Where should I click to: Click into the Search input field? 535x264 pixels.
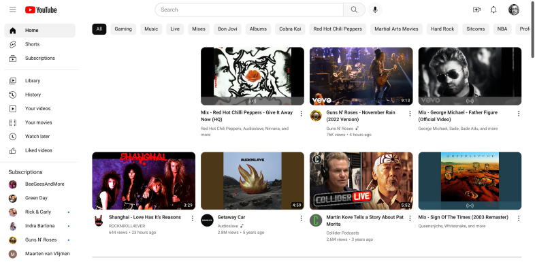pyautogui.click(x=249, y=10)
